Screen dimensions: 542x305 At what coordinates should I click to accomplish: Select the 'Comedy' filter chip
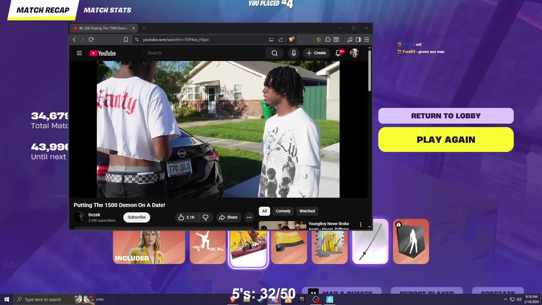pos(283,211)
